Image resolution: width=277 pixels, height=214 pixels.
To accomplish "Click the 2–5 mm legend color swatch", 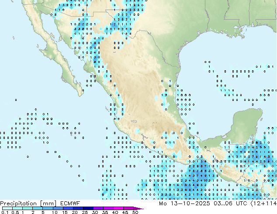I will pos(38,208).
